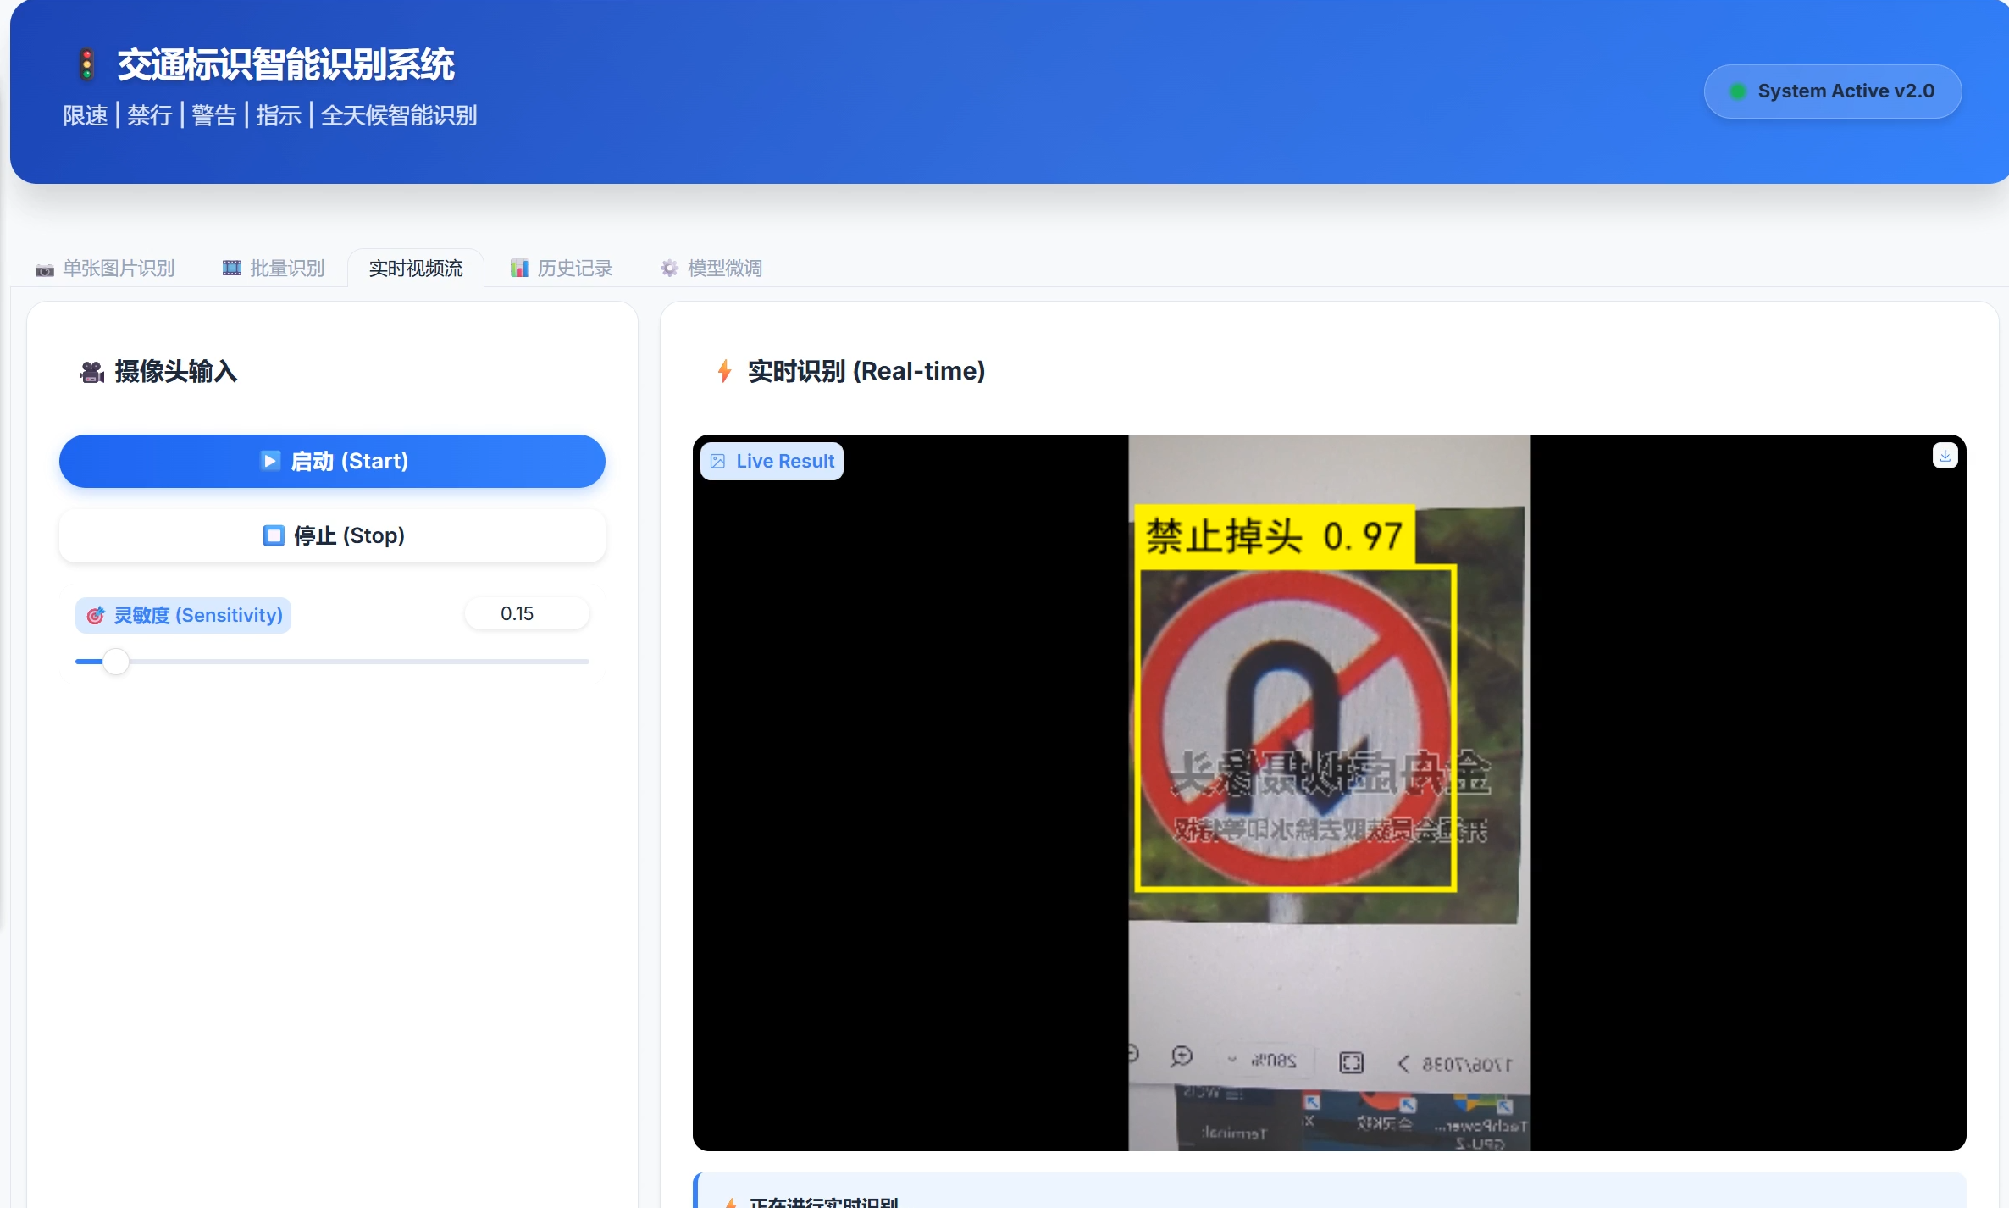The height and width of the screenshot is (1208, 2009).
Task: Click the lightning bolt icon by 实时识别
Action: [724, 371]
